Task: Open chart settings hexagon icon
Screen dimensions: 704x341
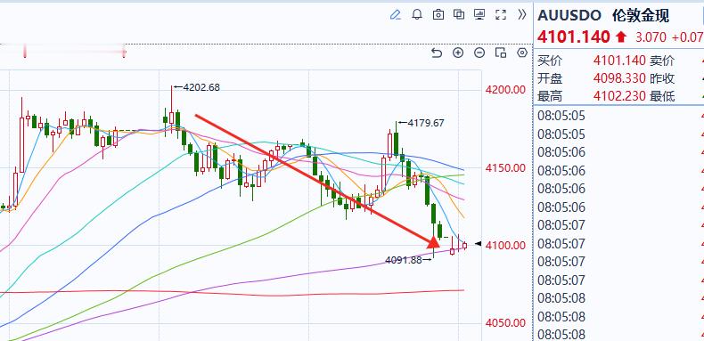Action: pos(522,53)
